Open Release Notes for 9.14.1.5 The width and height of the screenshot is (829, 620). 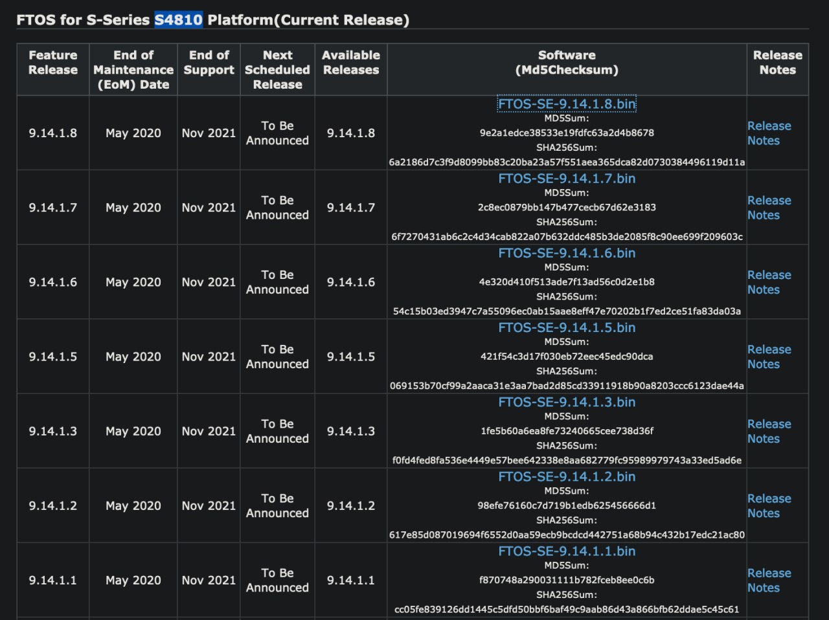coord(769,357)
